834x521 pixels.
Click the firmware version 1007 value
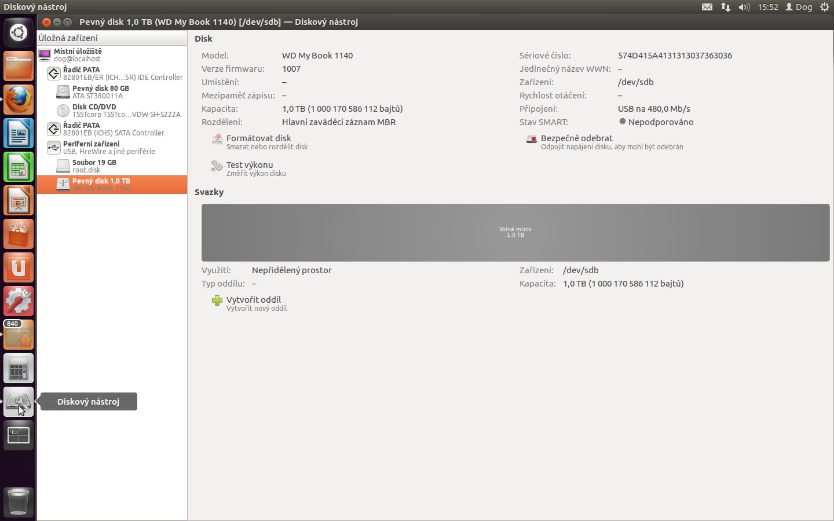coord(291,69)
